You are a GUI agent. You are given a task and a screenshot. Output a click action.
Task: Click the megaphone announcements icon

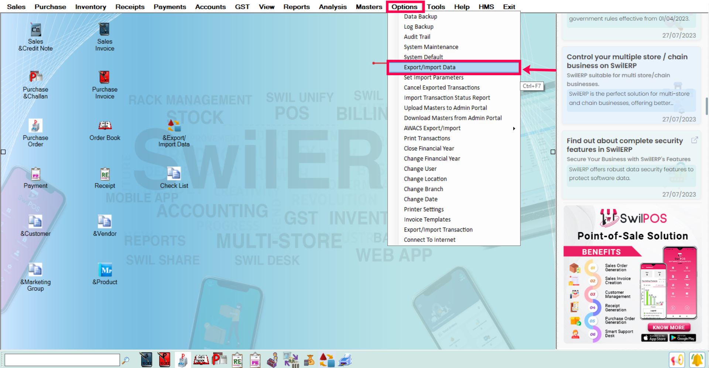tap(677, 360)
